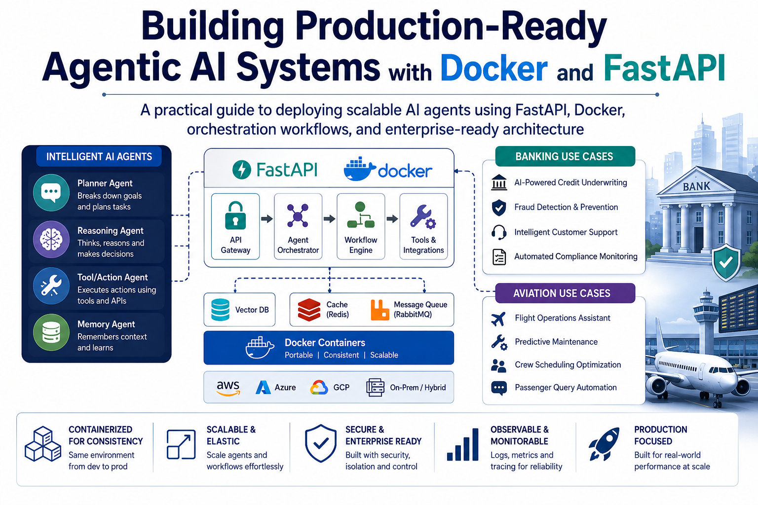Click the Cache (Redis) label
Screen dimensions: 758x505
point(337,310)
